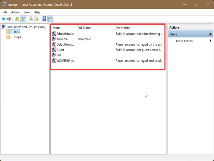This screenshot has width=214, height=161.
Task: Click the Refresh toolbar icon
Action: [31, 19]
